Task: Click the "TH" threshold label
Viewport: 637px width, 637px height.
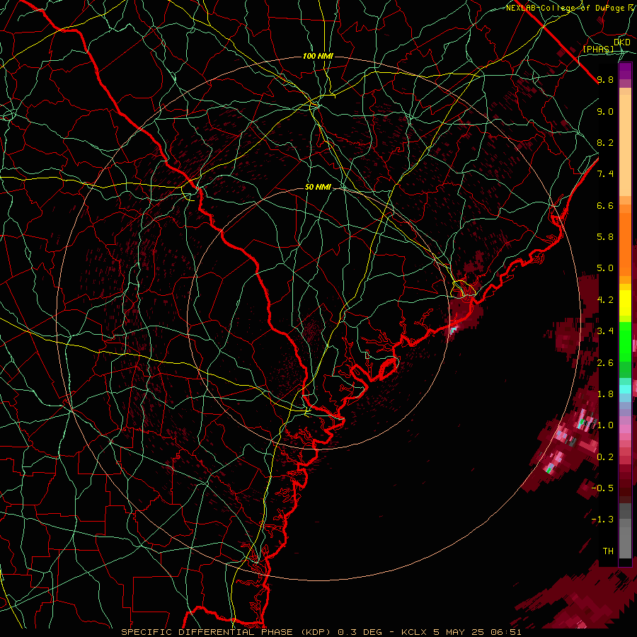Action: pyautogui.click(x=608, y=551)
